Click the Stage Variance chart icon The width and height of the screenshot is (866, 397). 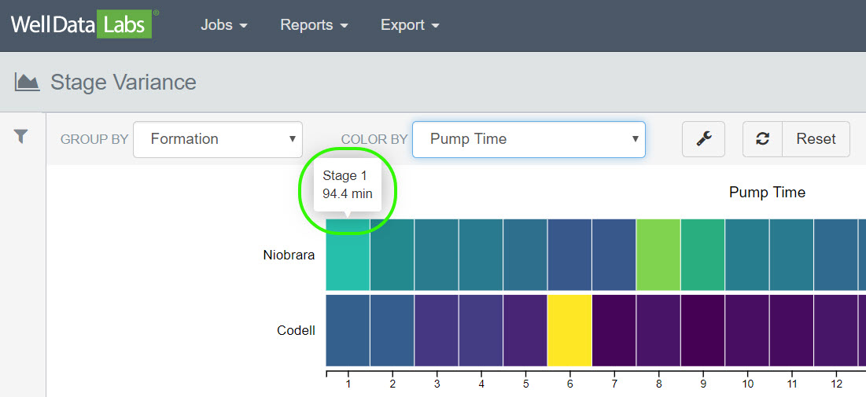(27, 82)
